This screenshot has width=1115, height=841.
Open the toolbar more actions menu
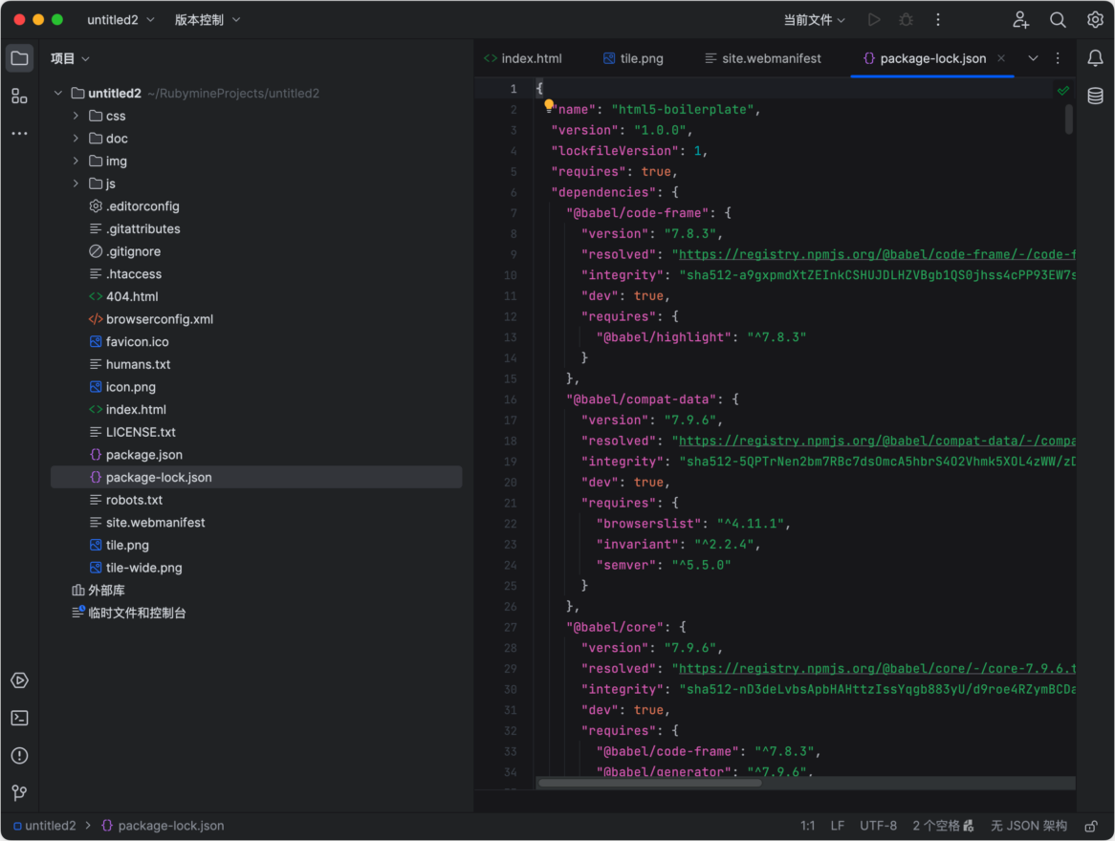[938, 20]
